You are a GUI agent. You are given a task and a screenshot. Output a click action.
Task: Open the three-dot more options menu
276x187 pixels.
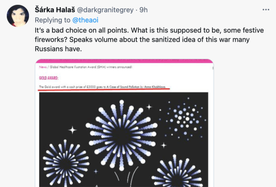[266, 10]
